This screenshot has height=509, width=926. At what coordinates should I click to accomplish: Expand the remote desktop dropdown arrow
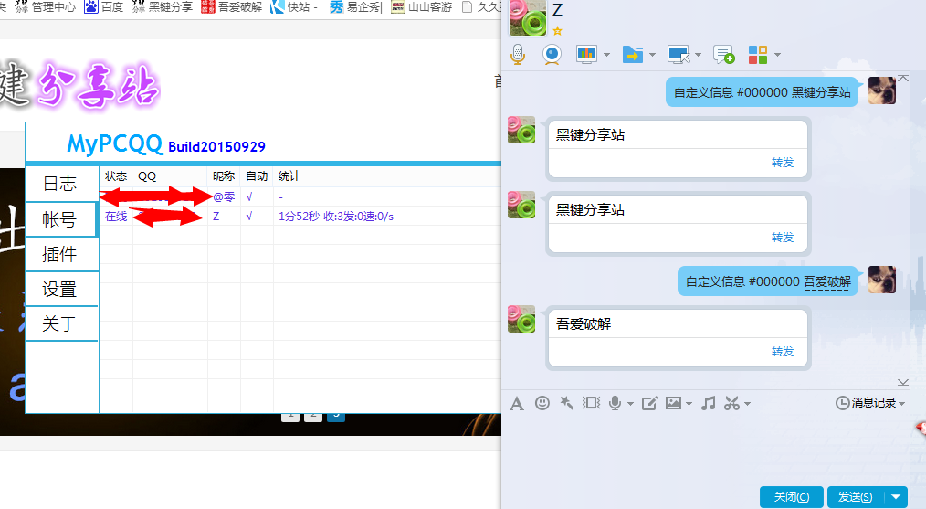coord(698,55)
